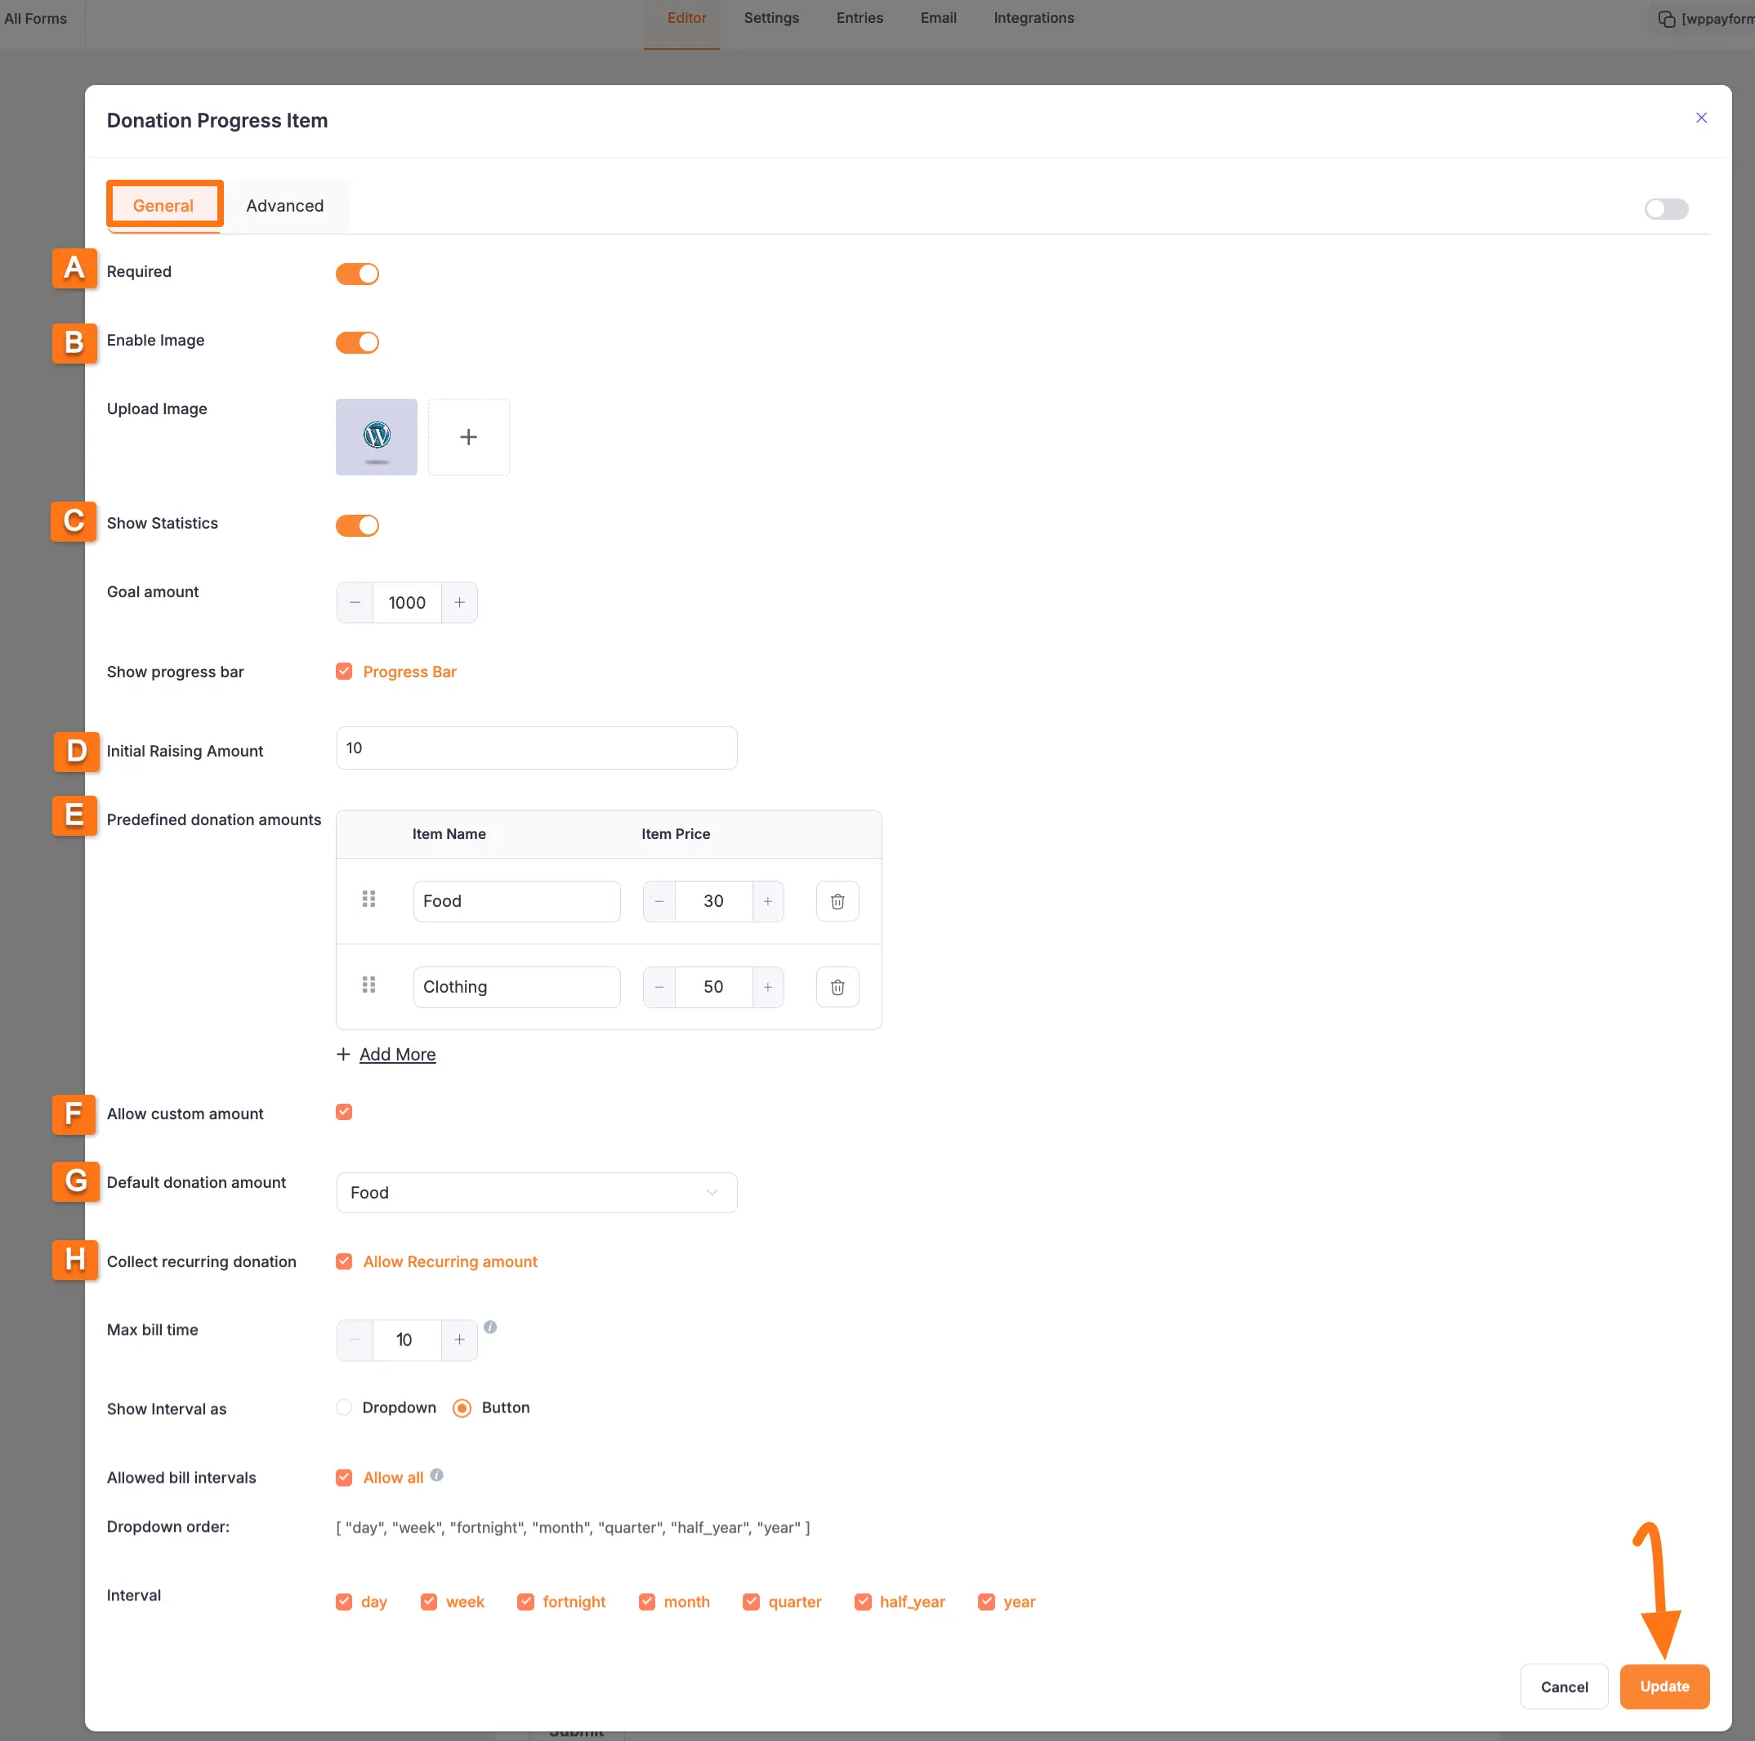Click the Add More link
Screen dimensions: 1755x1741
(397, 1053)
